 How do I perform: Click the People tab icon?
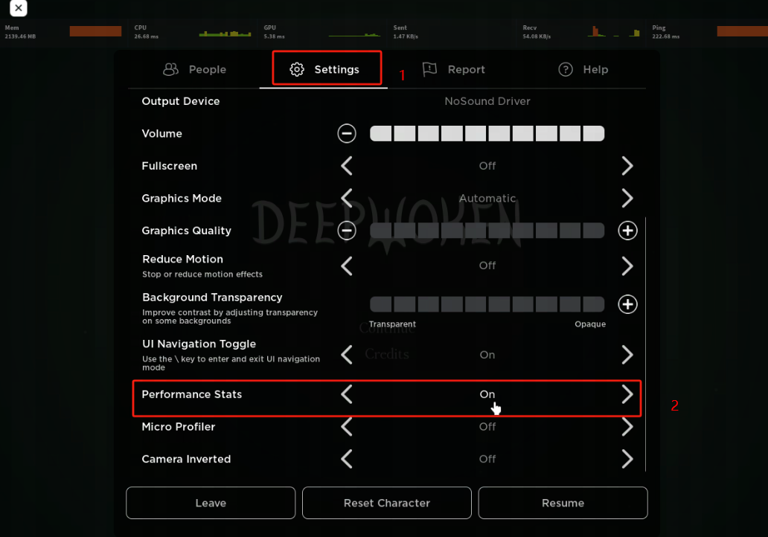[170, 69]
